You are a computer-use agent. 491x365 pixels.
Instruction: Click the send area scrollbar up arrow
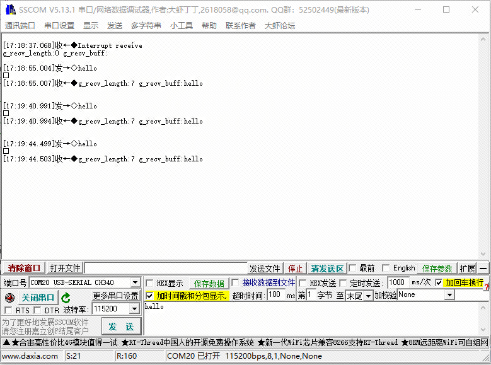483,308
